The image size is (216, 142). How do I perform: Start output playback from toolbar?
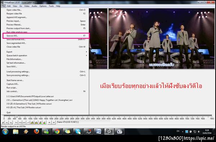pyautogui.click(x=11, y=123)
